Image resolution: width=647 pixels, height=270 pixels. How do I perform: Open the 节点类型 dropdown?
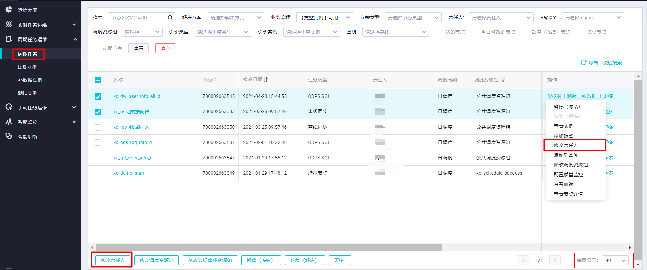pyautogui.click(x=413, y=18)
